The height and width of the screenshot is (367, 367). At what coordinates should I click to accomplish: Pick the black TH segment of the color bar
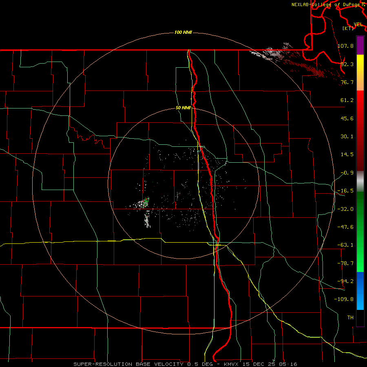[x=360, y=318]
